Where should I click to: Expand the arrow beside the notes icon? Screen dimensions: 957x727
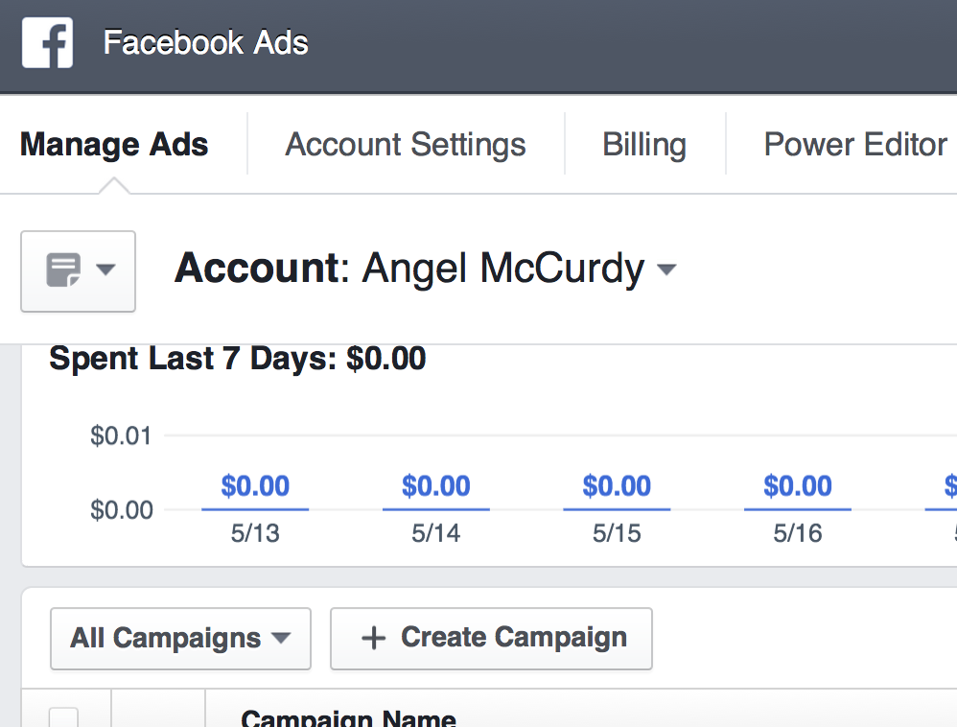click(106, 270)
